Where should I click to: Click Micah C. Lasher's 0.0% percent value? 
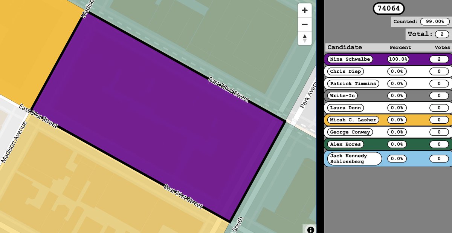[x=397, y=120]
